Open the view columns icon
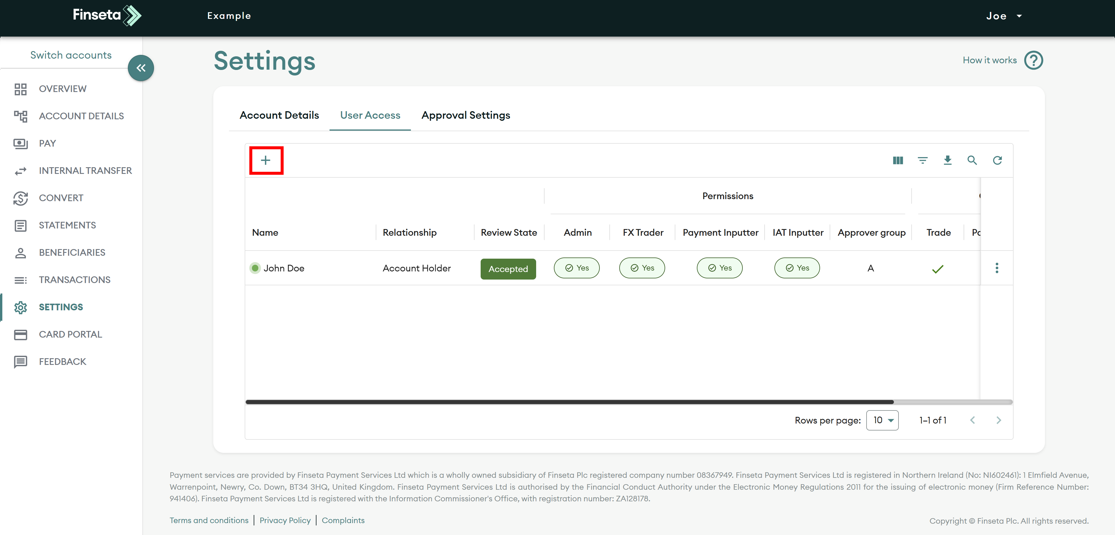 [x=898, y=161]
